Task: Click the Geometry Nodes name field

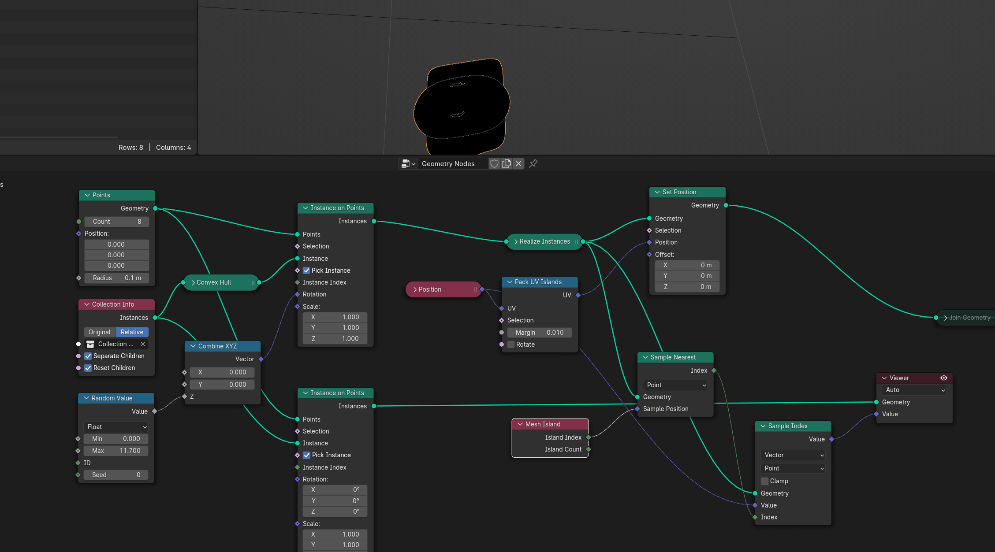Action: [x=453, y=164]
